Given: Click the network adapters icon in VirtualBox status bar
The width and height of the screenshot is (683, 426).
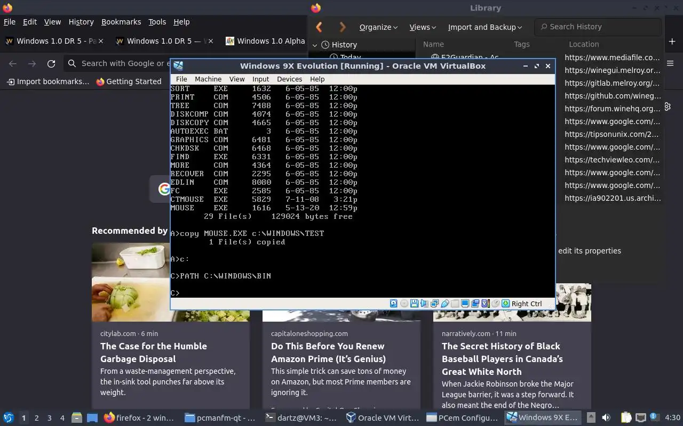Looking at the screenshot, I should click(434, 304).
